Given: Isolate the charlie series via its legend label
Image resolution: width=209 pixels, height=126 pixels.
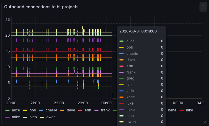Looking at the screenshot, I should click(51, 110).
